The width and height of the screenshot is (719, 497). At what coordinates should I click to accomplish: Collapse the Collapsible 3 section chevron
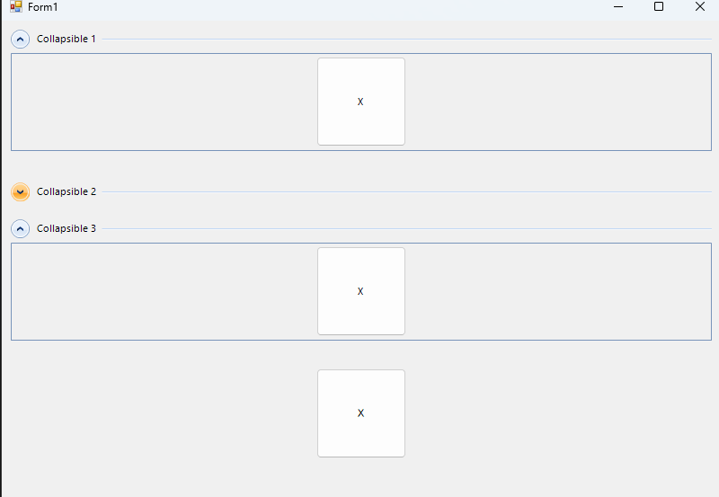coord(20,229)
